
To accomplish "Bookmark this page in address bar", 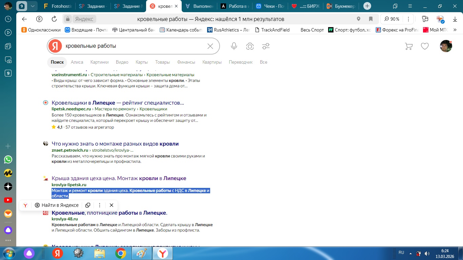I will pyautogui.click(x=371, y=19).
